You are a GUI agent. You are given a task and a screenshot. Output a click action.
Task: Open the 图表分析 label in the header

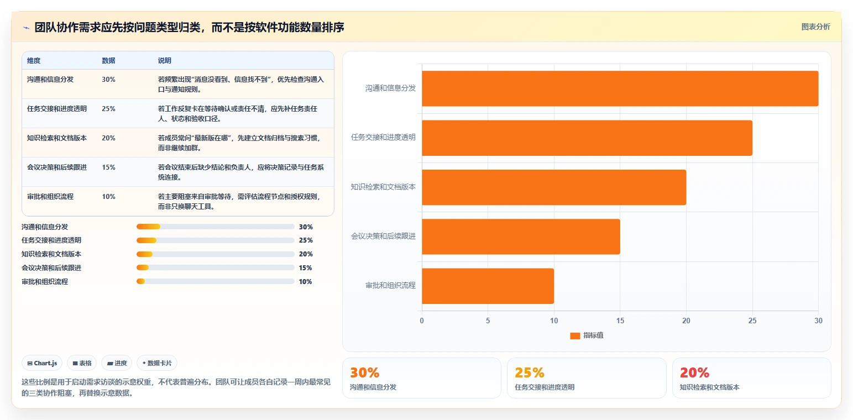(815, 27)
